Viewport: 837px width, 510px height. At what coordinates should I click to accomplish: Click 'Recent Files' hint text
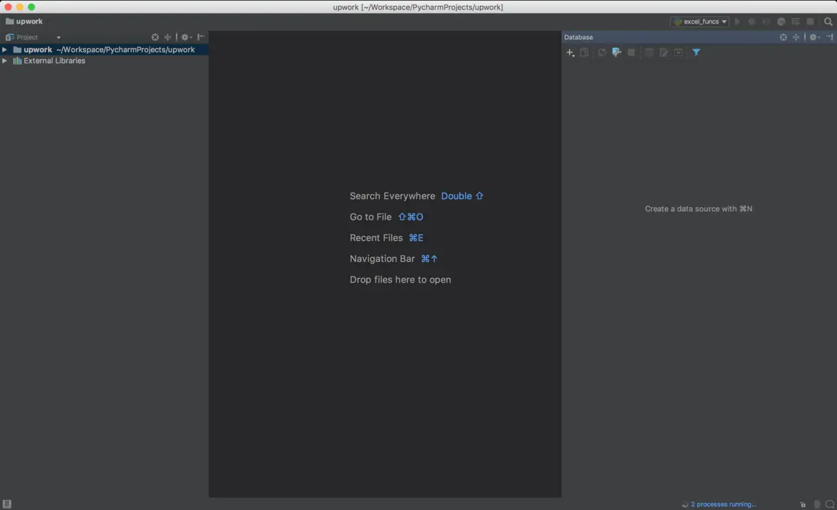click(376, 238)
